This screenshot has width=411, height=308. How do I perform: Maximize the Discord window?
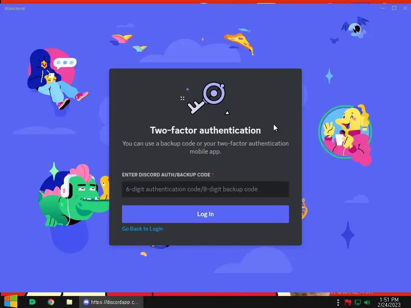tap(394, 8)
